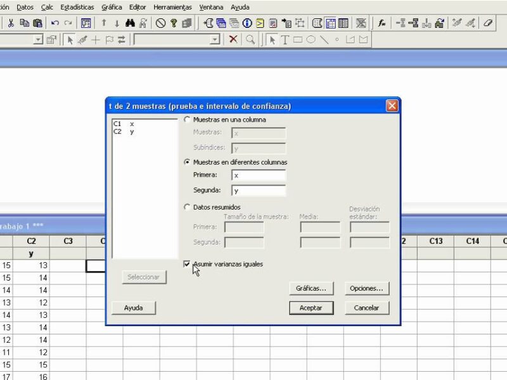Image resolution: width=507 pixels, height=380 pixels.
Task: Expand the wide toolbar combo box
Action: (x=215, y=39)
